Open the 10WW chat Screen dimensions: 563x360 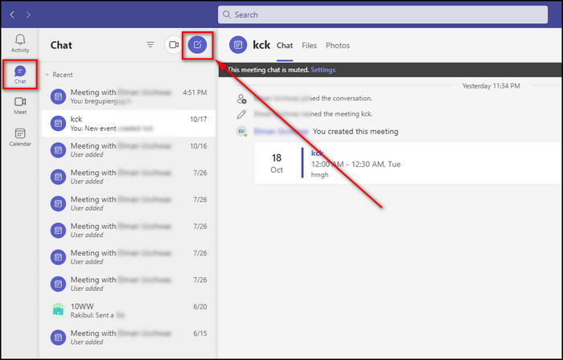coord(129,310)
